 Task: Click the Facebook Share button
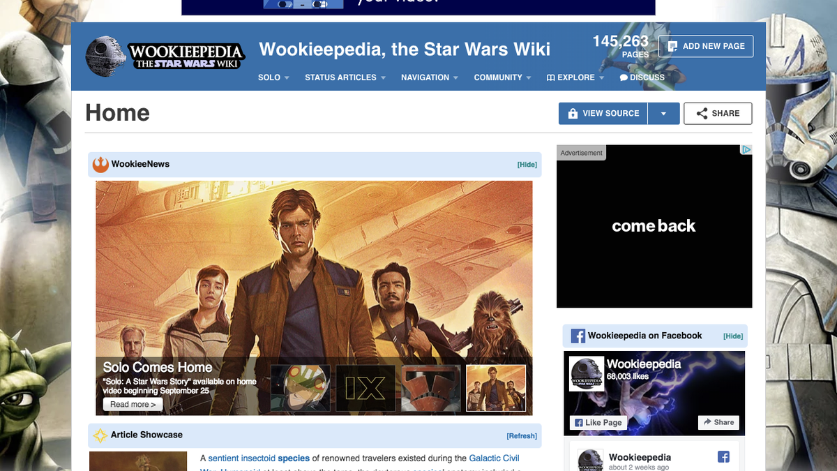pyautogui.click(x=718, y=423)
